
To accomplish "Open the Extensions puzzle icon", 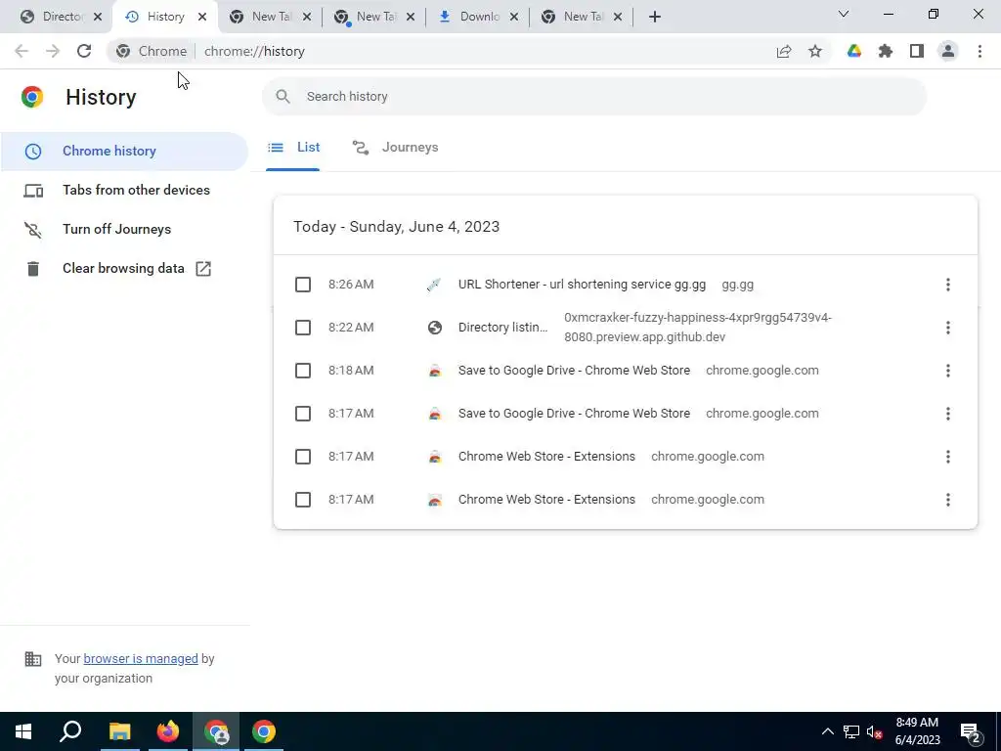I will (x=886, y=51).
